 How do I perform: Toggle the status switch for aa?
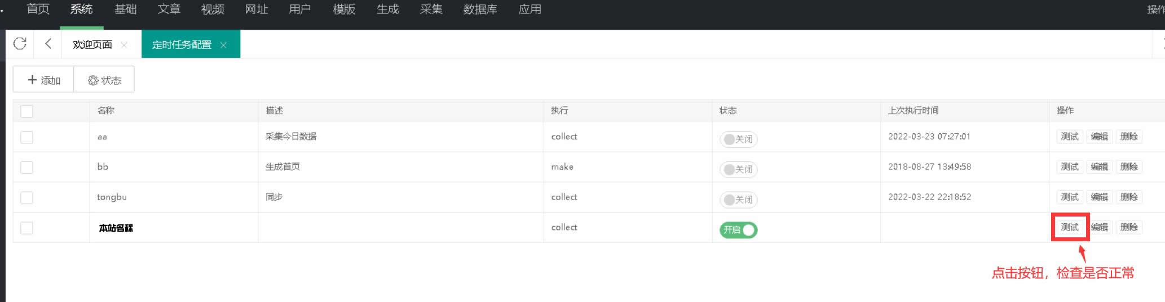[x=738, y=139]
